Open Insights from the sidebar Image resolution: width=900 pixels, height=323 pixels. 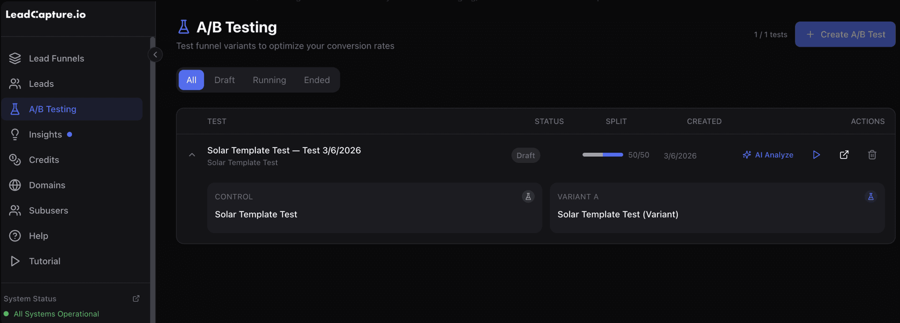[x=45, y=134]
